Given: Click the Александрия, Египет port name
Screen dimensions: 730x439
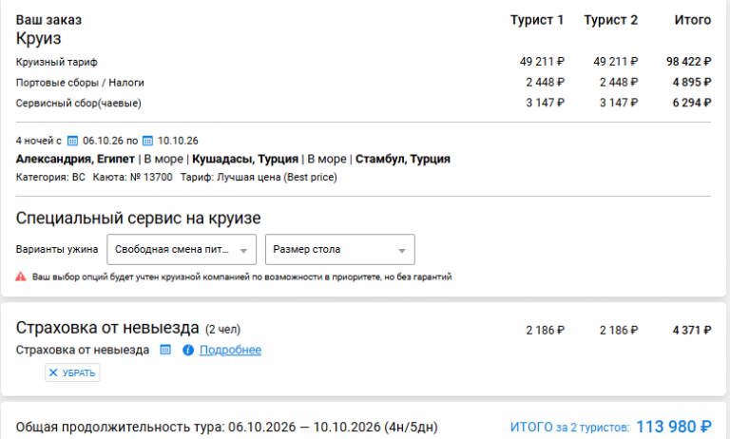Looking at the screenshot, I should 75,160.
